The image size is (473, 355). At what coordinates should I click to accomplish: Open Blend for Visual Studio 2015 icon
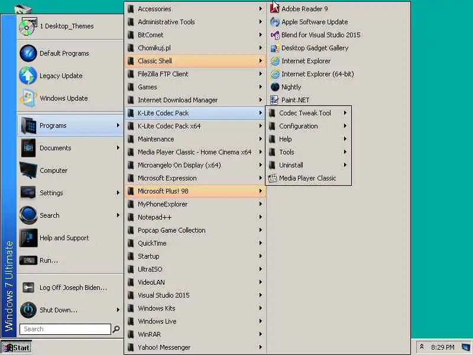pyautogui.click(x=275, y=35)
